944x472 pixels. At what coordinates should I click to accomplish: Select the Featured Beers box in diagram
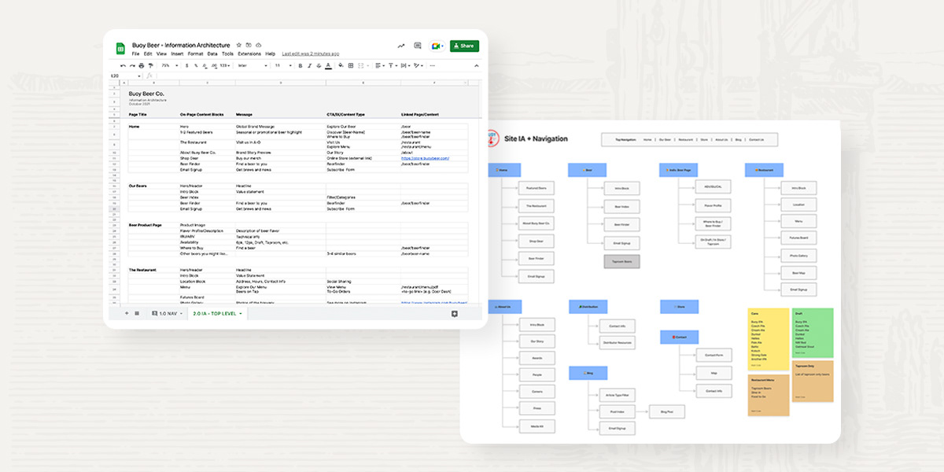pos(536,189)
